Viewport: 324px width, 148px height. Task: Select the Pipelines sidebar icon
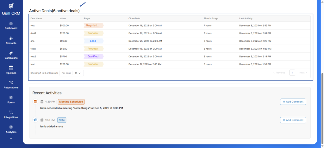pos(11,68)
